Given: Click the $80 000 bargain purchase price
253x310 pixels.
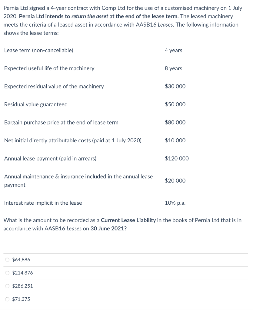Looking at the screenshot, I should pos(175,122).
